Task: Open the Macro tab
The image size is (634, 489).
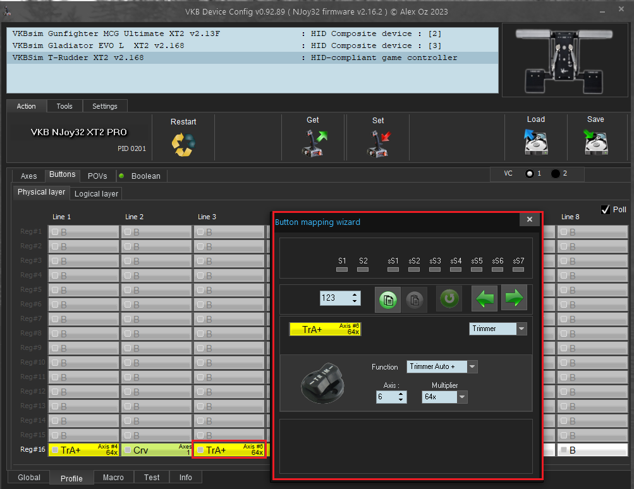Action: 114,478
